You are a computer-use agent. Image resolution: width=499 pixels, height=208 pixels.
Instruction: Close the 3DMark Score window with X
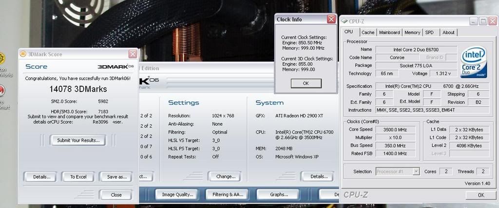[133, 54]
